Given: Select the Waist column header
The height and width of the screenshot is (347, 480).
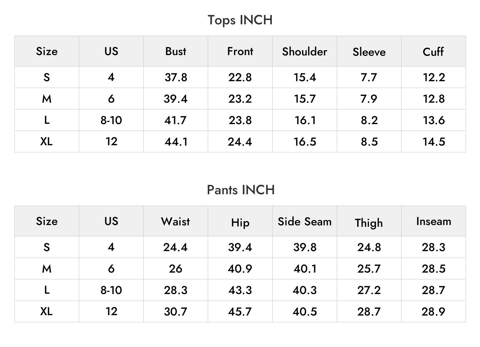Looking at the screenshot, I should [x=176, y=221].
